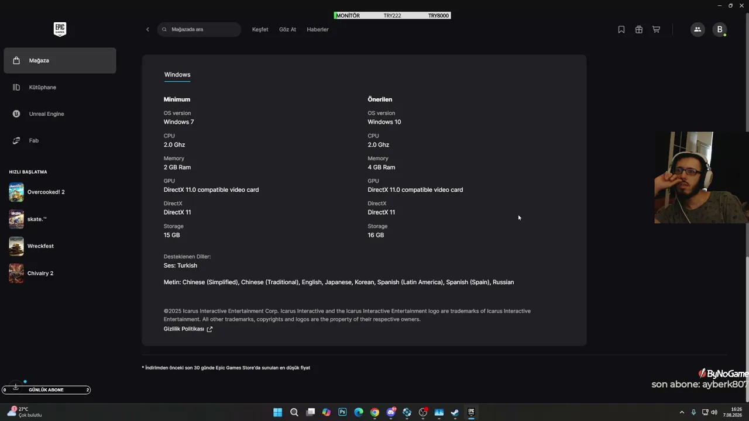Viewport: 749px width, 421px height.
Task: Open Windows Start menu
Action: (x=278, y=412)
